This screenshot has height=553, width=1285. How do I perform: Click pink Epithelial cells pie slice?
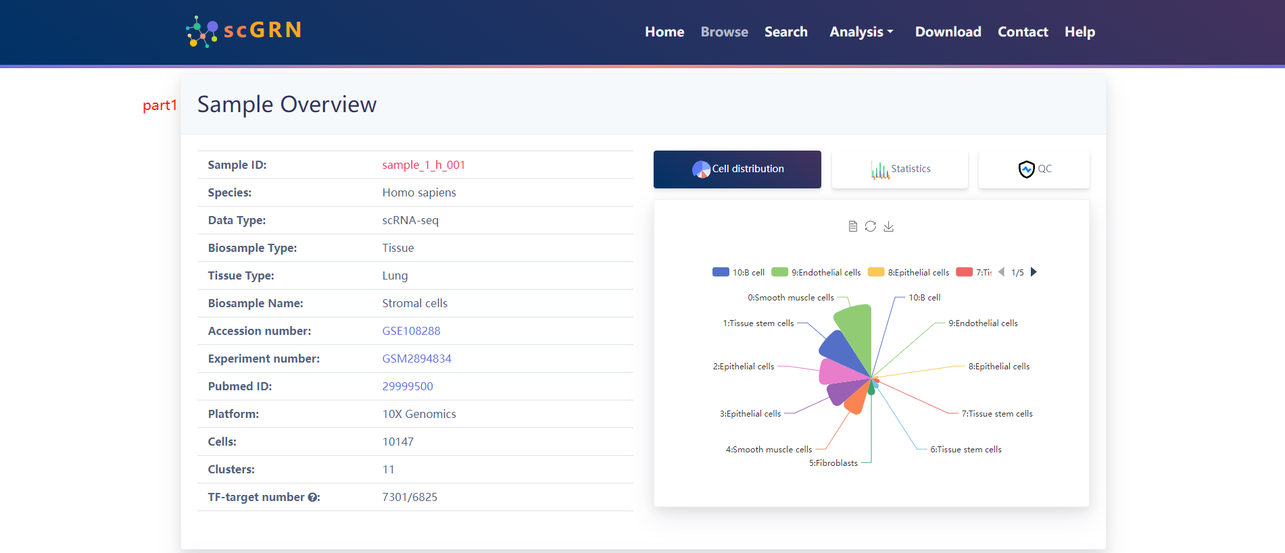coord(838,371)
